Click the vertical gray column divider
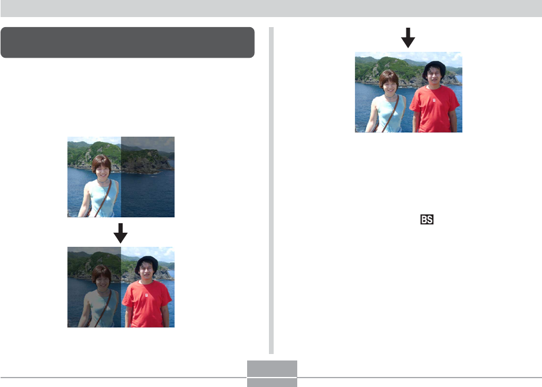This screenshot has height=387, width=542. pyautogui.click(x=271, y=190)
